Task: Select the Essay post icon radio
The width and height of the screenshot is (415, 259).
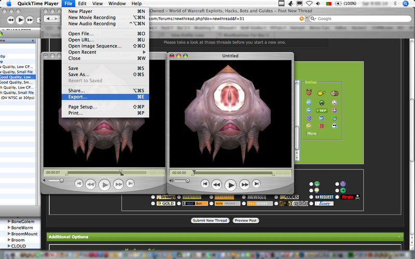Action: [311, 204]
